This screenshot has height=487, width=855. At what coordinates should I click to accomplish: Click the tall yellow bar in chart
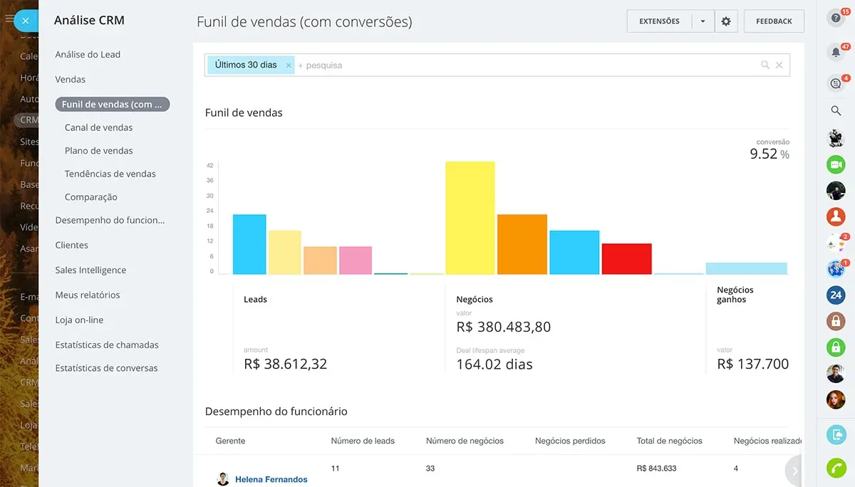click(x=470, y=218)
